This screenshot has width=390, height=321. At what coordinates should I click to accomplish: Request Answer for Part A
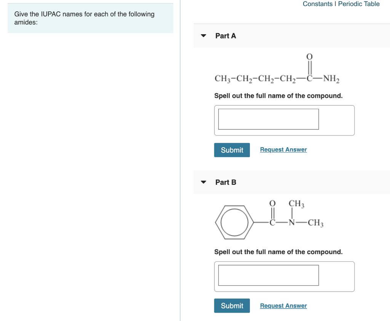pyautogui.click(x=283, y=149)
